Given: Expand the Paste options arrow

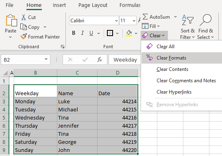Looking at the screenshot, I should click(10, 37).
